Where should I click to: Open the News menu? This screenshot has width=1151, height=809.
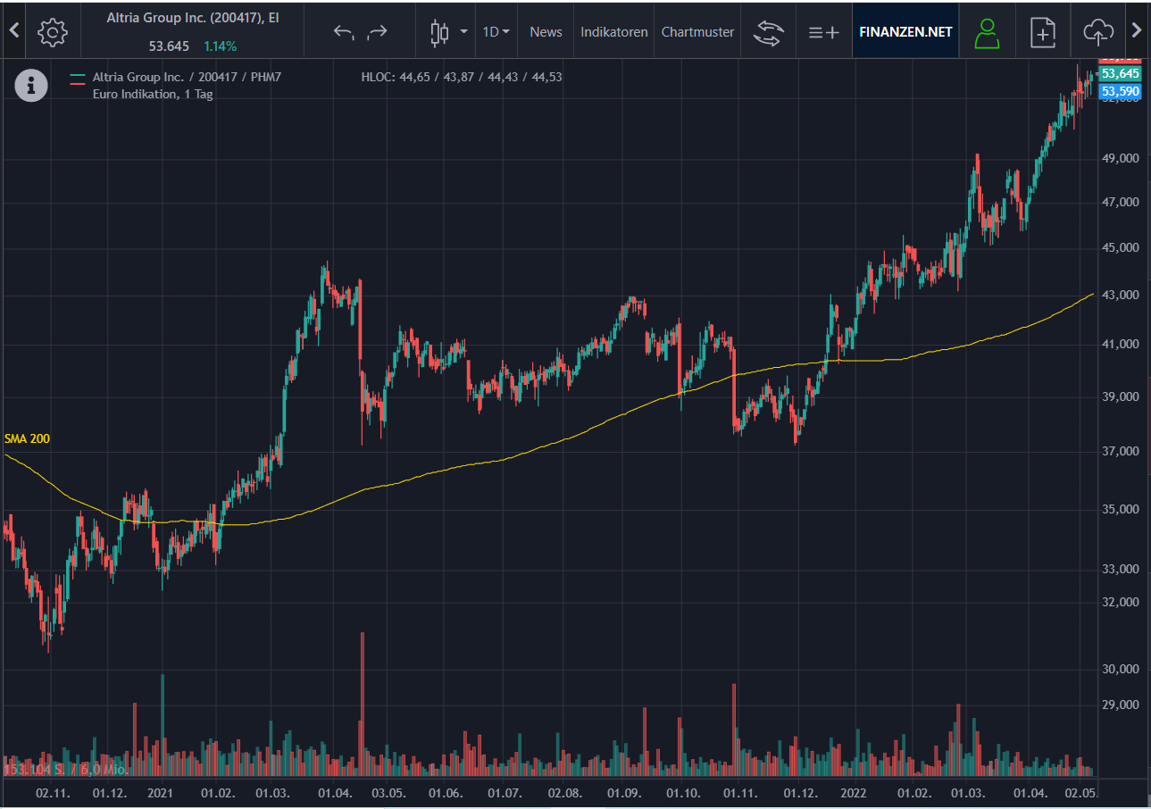(546, 31)
